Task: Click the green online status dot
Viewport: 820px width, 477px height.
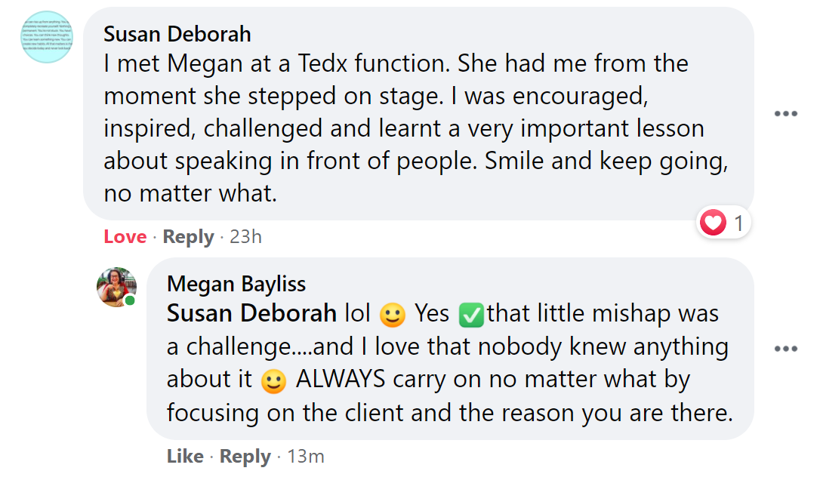Action: coord(131,301)
